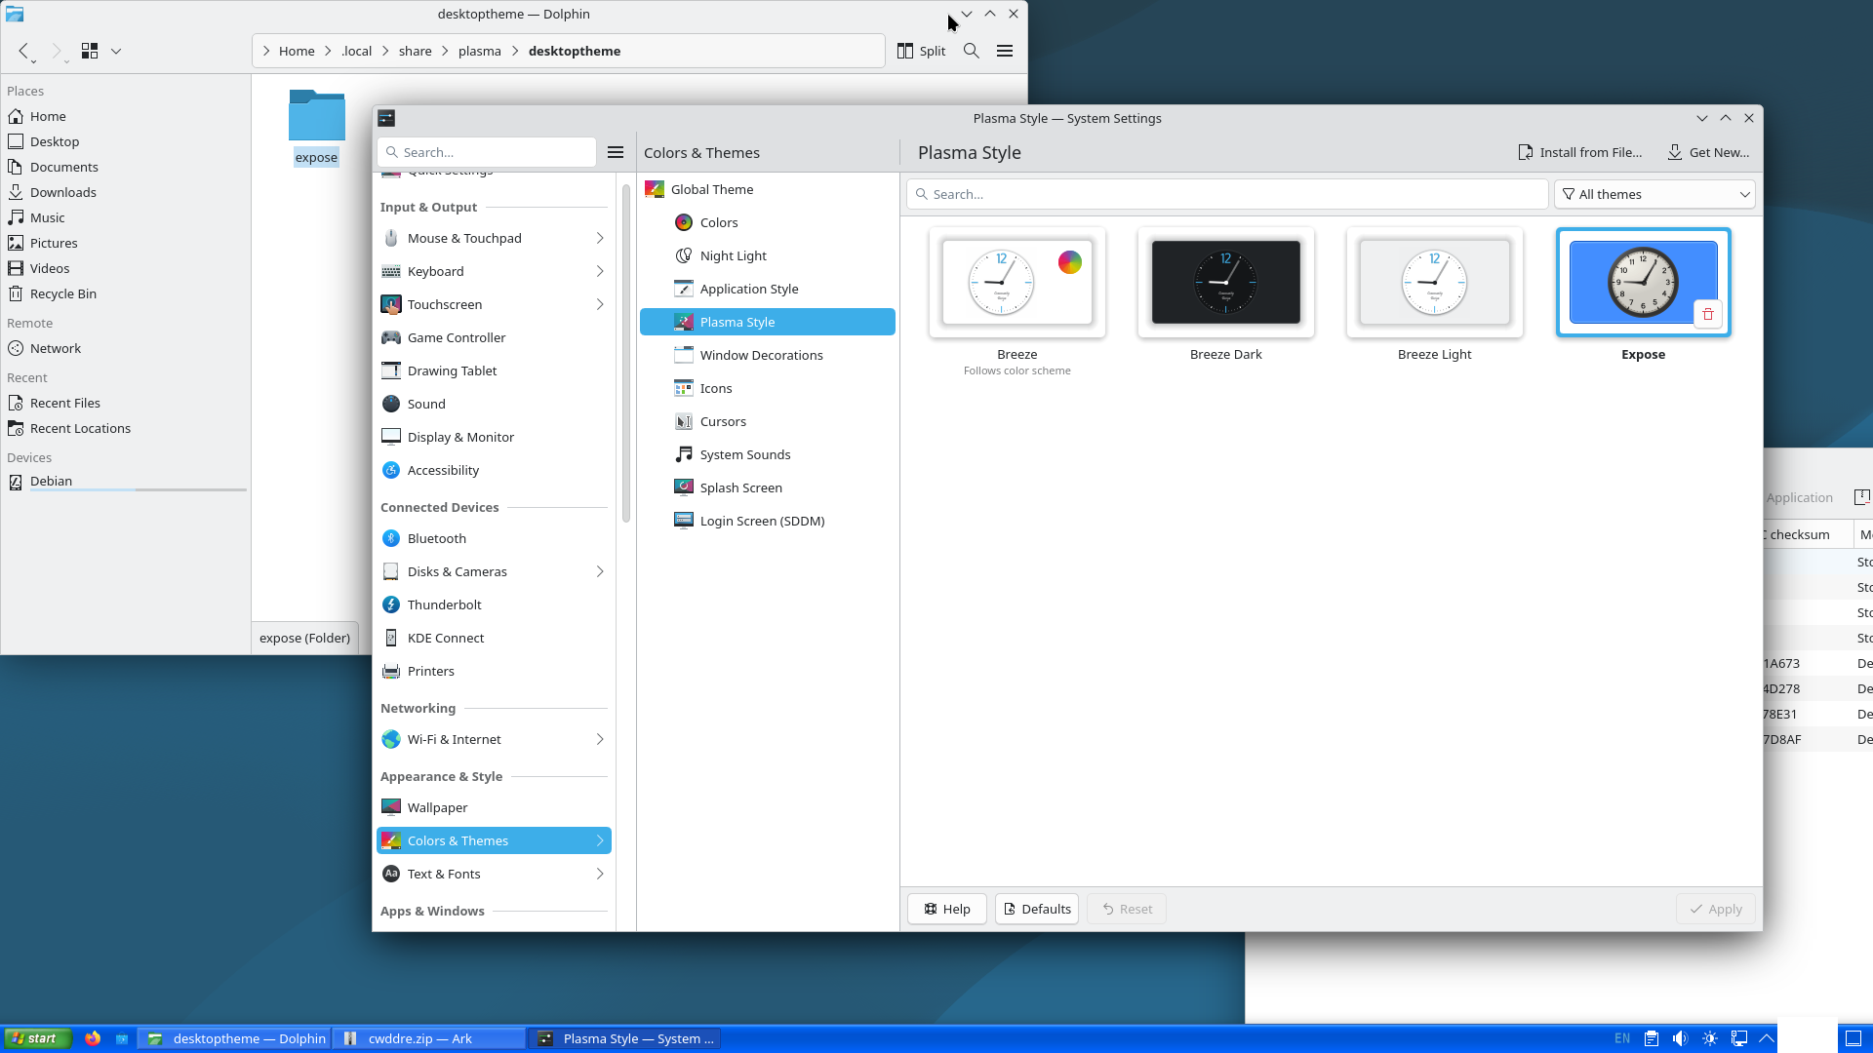Click the Plasma Style theme search field
1873x1053 pixels.
(1227, 194)
